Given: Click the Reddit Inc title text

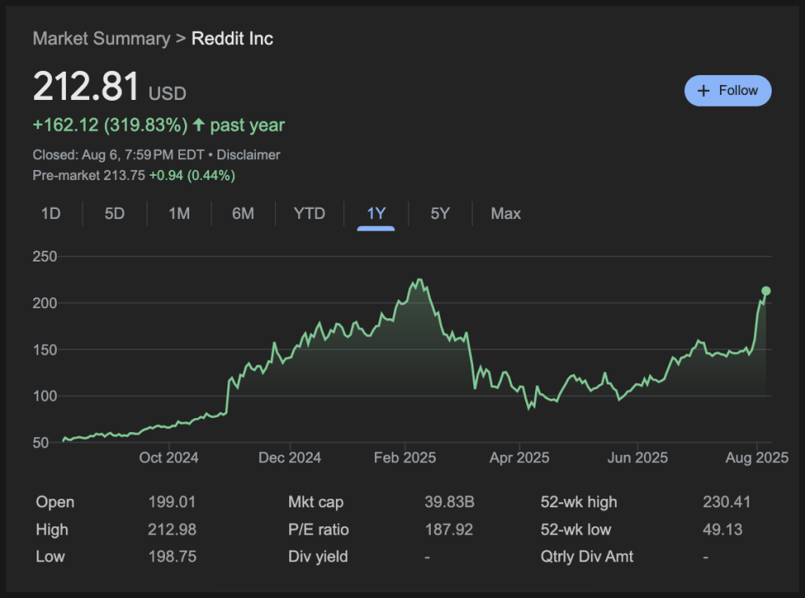Looking at the screenshot, I should pos(232,38).
